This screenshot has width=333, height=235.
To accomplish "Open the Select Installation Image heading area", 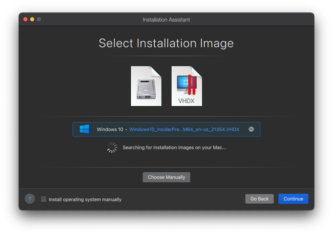I will 166,43.
